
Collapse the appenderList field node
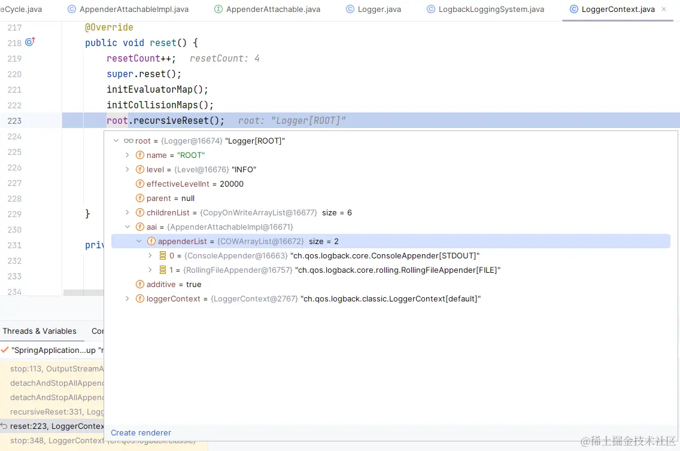139,241
